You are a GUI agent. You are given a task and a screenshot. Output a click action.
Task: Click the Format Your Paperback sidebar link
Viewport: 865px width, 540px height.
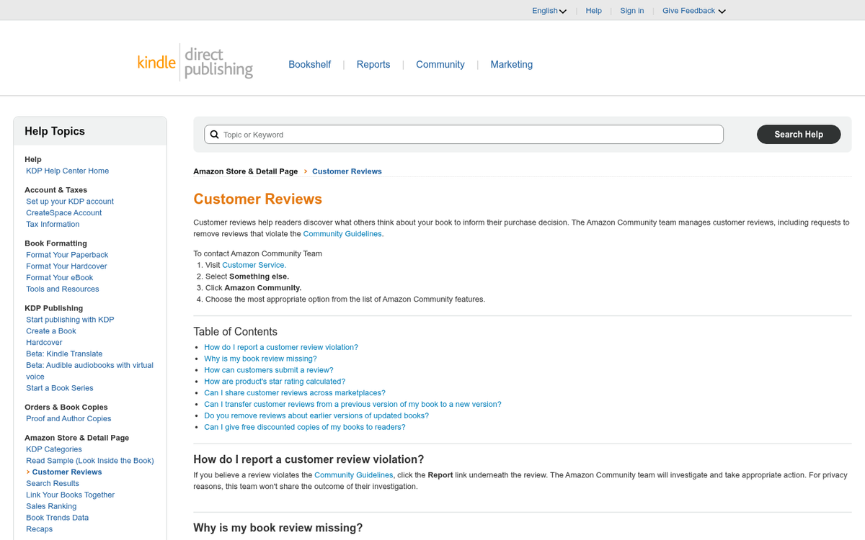tap(67, 254)
